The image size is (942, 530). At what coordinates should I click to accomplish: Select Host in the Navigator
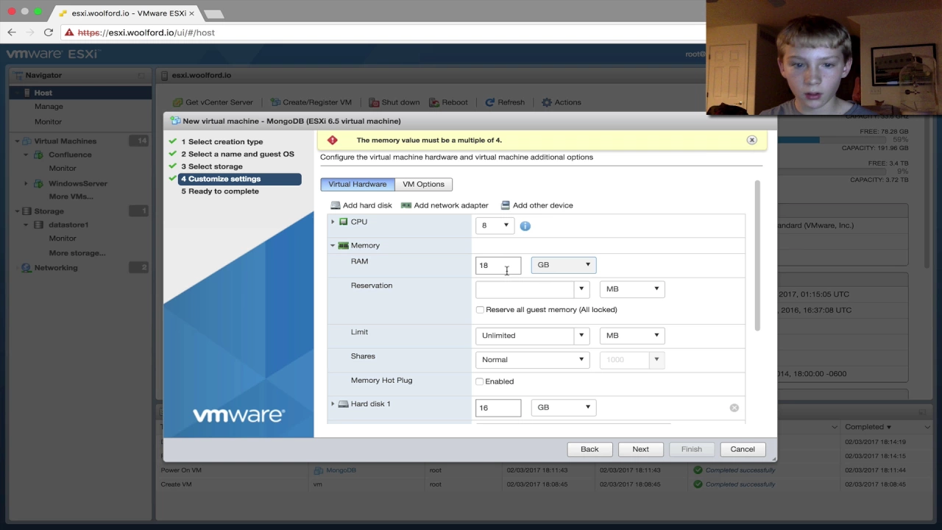[x=80, y=93]
